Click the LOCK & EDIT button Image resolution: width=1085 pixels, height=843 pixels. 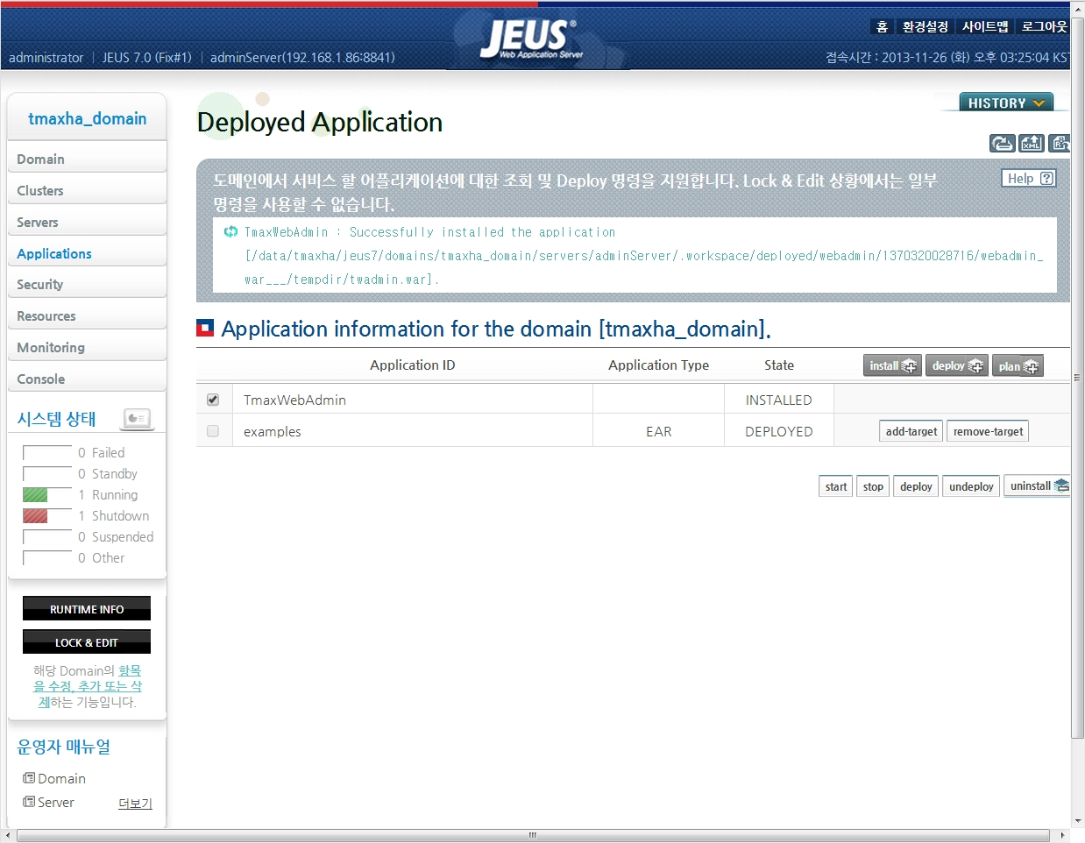point(87,641)
